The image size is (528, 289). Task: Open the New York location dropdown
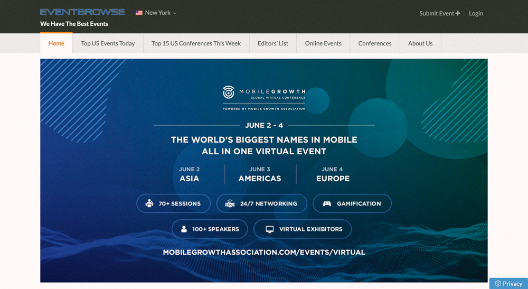[x=156, y=13]
